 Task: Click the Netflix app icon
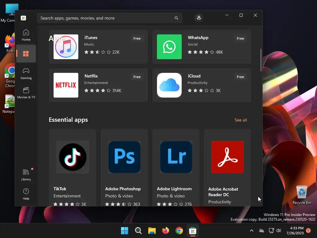(66, 85)
